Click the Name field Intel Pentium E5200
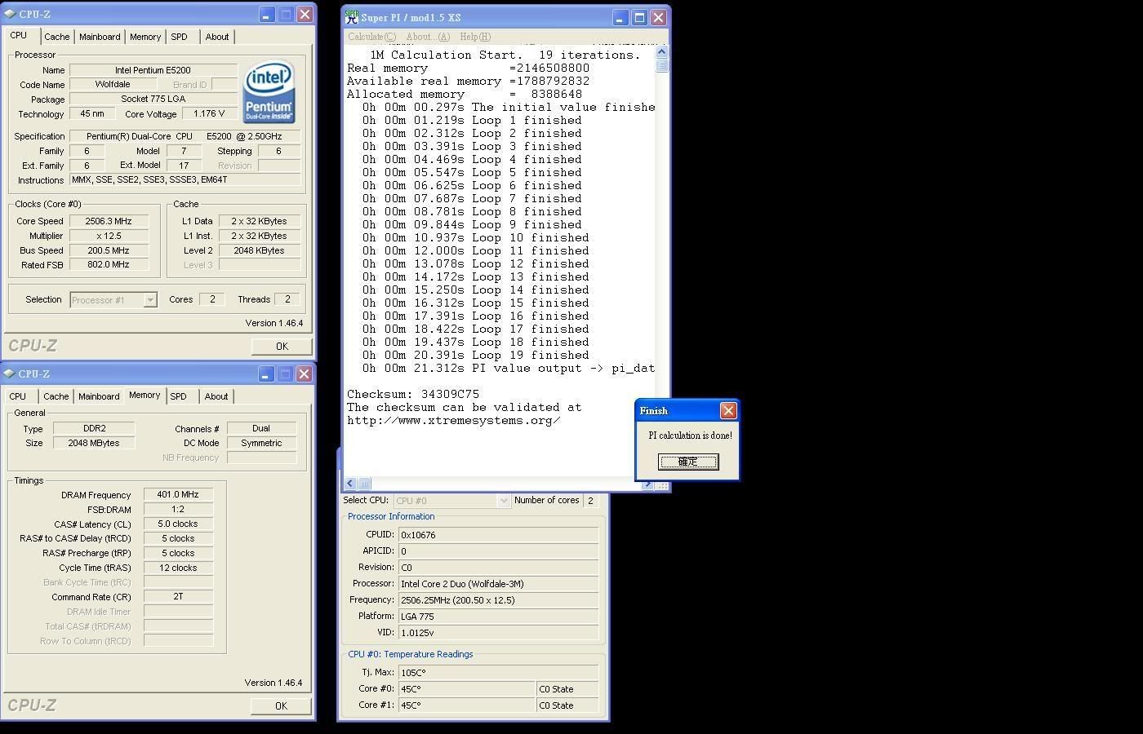Viewport: 1143px width, 734px height. click(153, 70)
